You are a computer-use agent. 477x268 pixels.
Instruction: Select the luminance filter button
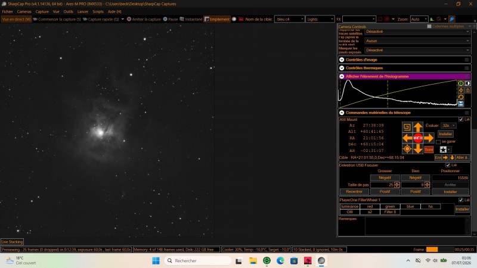coord(349,207)
